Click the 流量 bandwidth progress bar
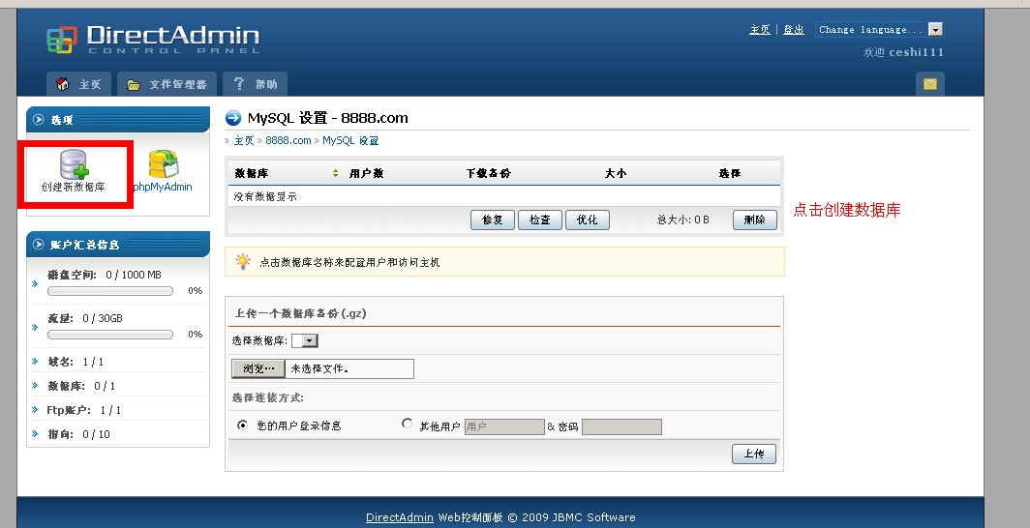 click(110, 335)
